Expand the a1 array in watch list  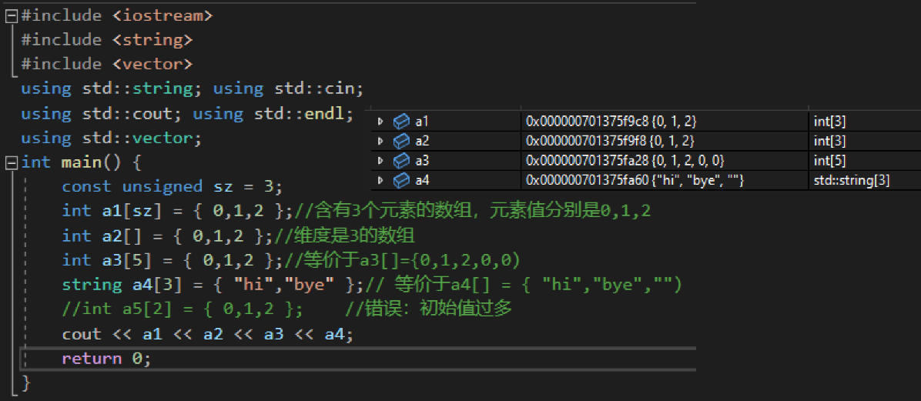pos(380,122)
